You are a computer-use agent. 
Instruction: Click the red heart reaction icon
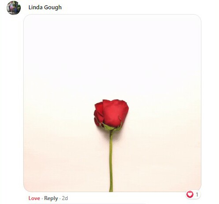coord(190,195)
